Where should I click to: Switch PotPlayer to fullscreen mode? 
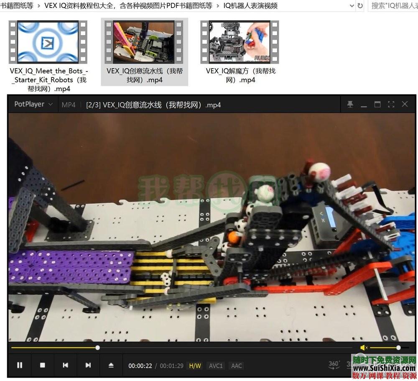tap(391, 105)
